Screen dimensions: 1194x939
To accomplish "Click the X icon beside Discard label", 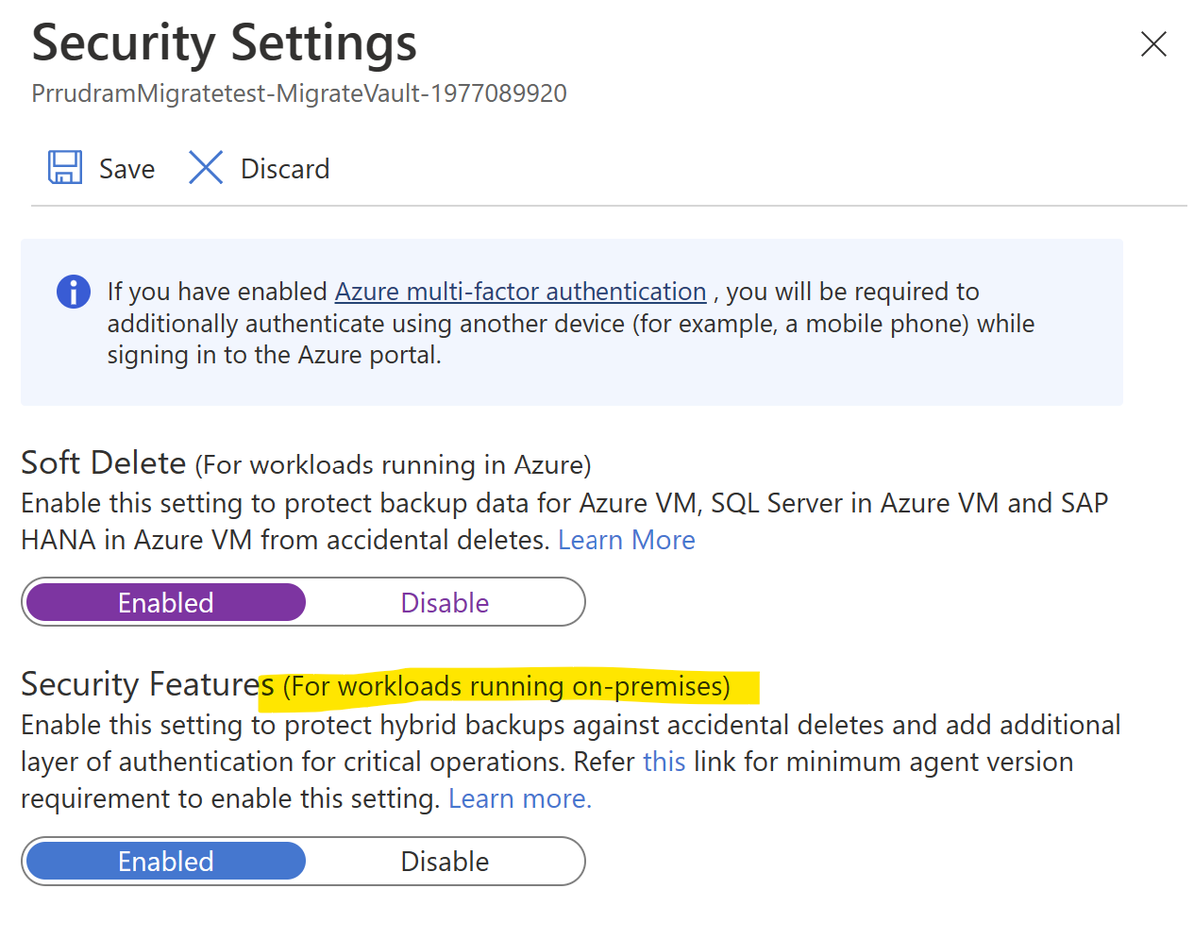I will 205,167.
